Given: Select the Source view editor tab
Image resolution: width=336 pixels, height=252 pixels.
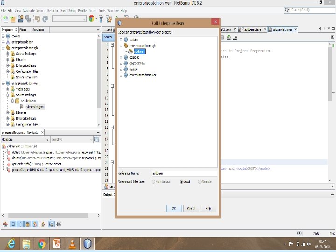Looking at the screenshot, I should [108, 37].
